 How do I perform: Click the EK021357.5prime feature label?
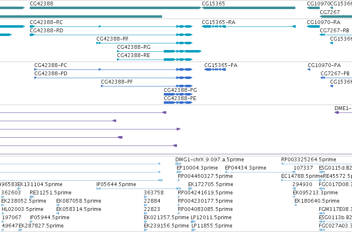(x=166, y=218)
